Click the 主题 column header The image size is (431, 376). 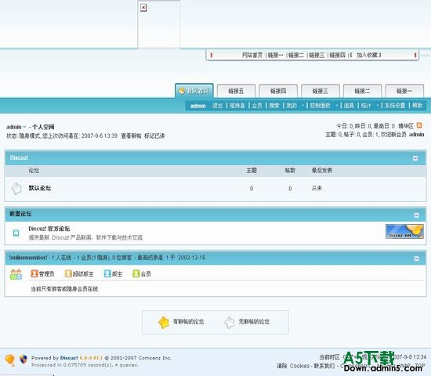tap(252, 171)
